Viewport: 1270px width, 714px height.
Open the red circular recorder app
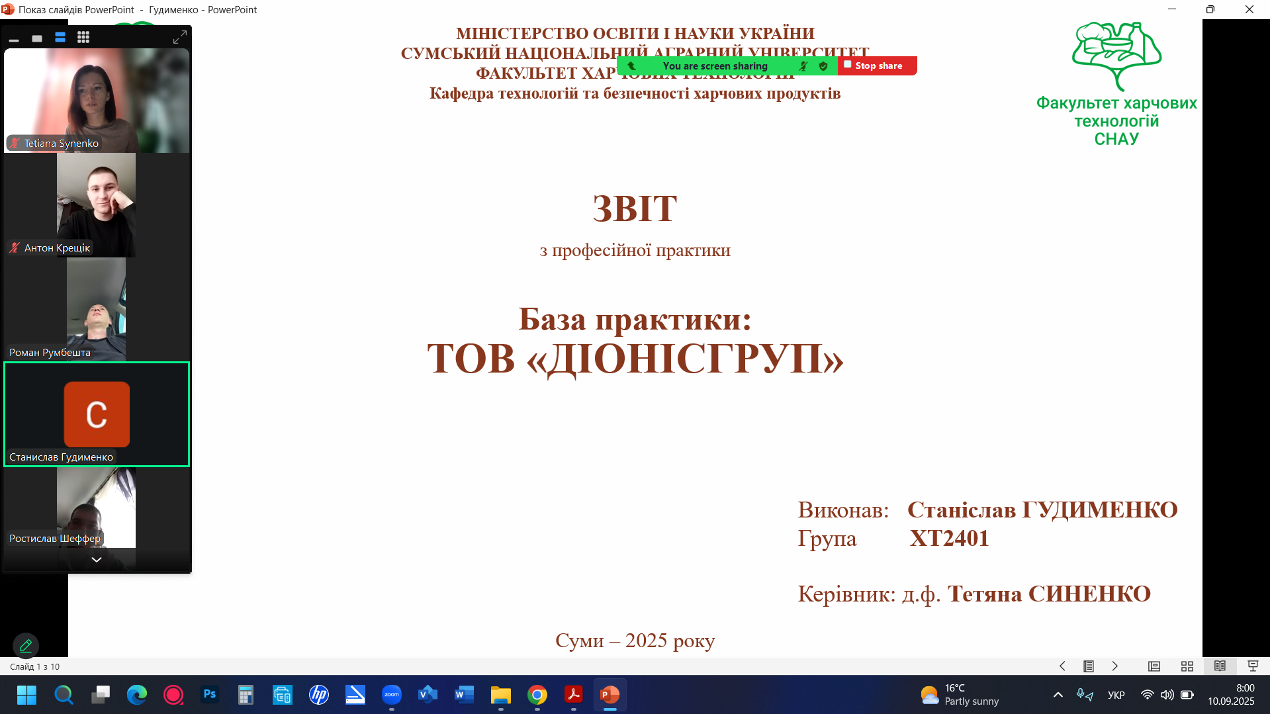(x=173, y=695)
